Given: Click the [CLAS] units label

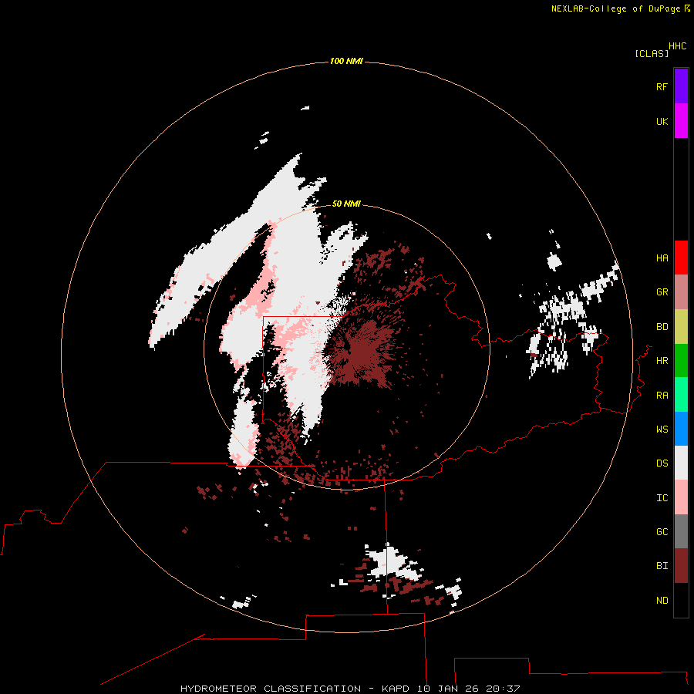Looking at the screenshot, I should 652,53.
